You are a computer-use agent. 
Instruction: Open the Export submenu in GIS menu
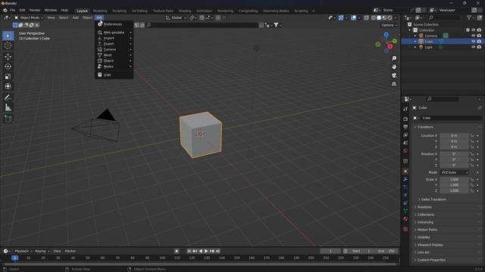[x=114, y=44]
